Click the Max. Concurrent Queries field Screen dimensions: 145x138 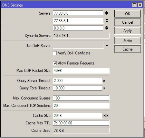[81, 98]
